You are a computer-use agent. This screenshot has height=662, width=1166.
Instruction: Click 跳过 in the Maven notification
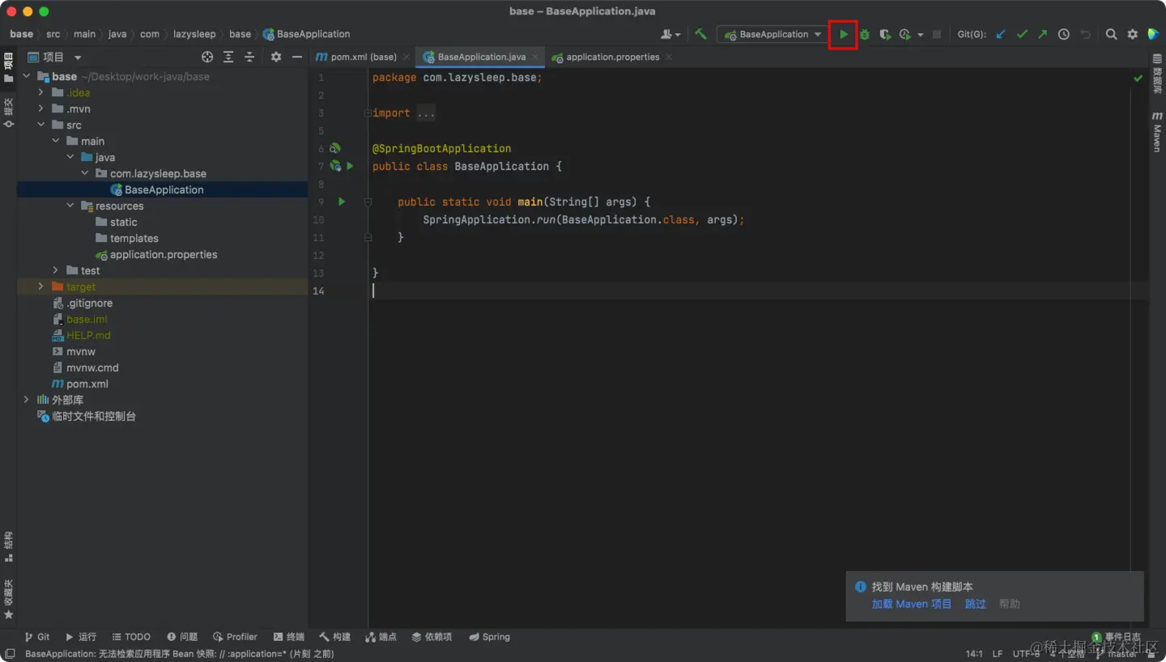coord(975,604)
